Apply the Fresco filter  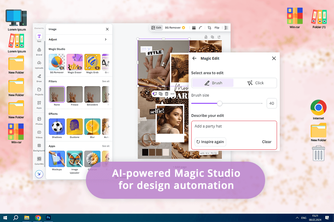(74, 96)
